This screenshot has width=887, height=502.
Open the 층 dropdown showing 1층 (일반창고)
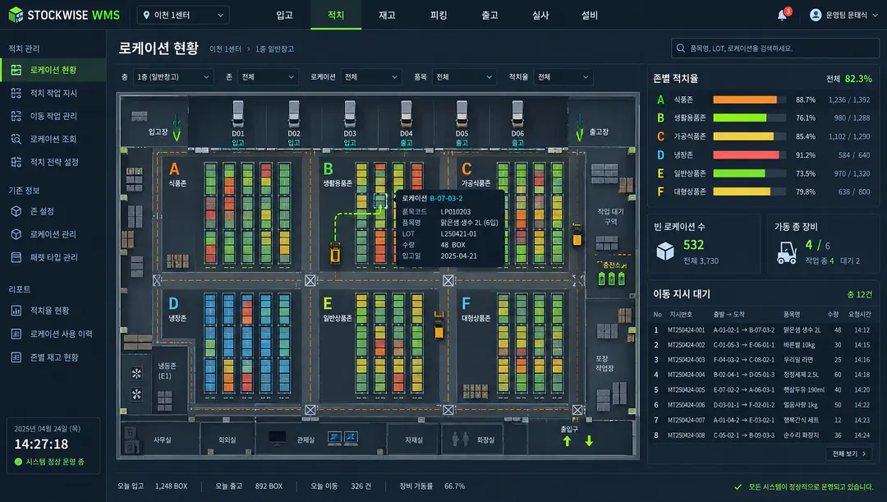tap(173, 77)
